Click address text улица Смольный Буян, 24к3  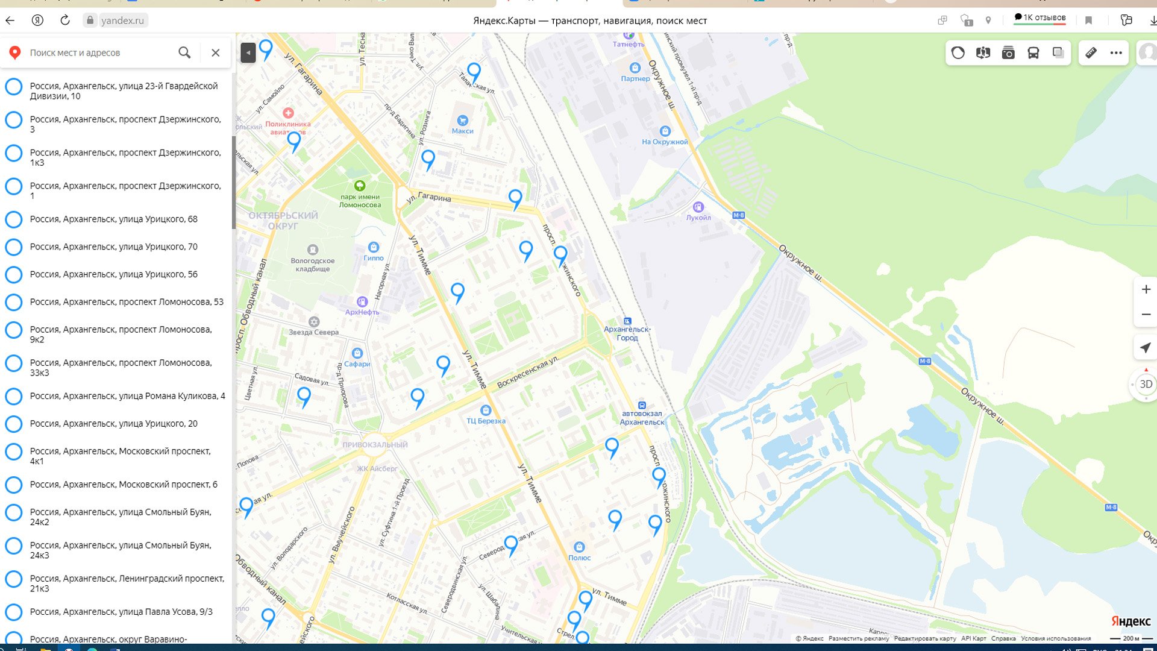click(x=121, y=550)
